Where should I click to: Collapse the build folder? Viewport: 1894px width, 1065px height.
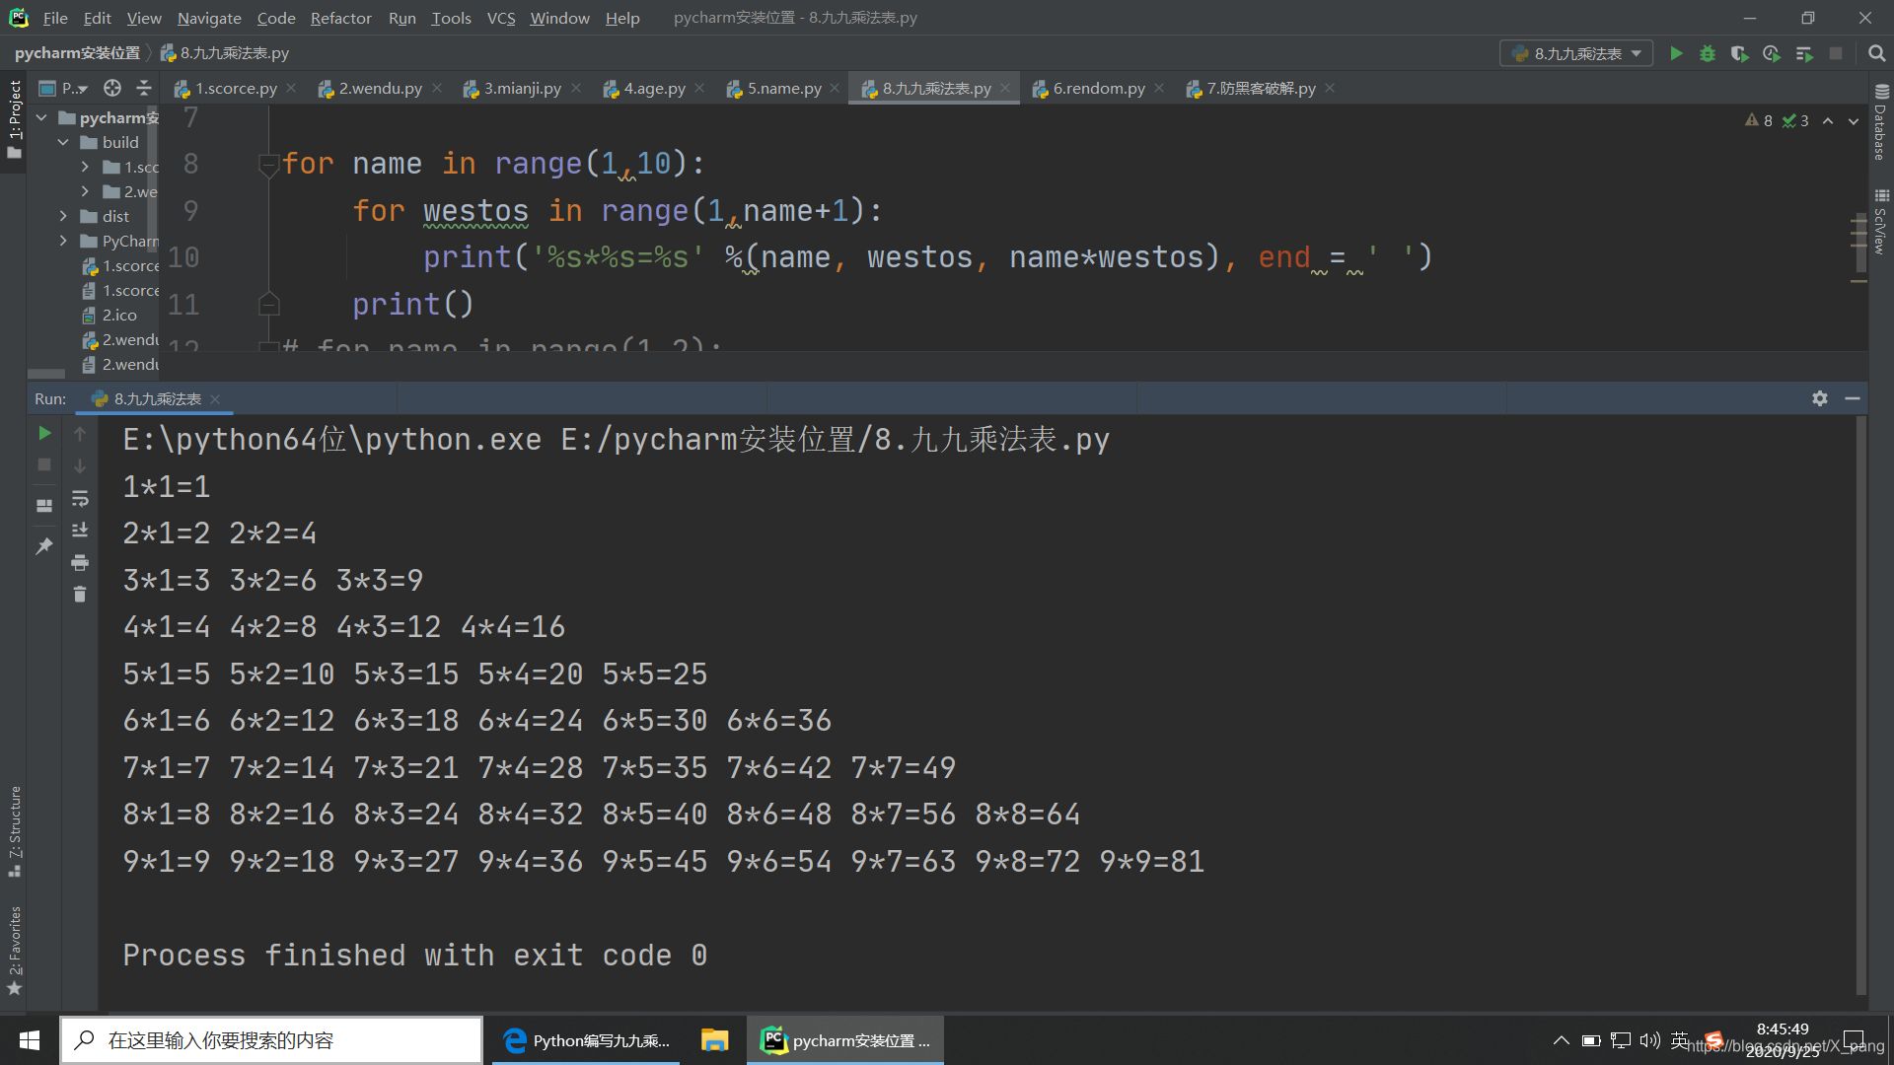click(x=63, y=142)
